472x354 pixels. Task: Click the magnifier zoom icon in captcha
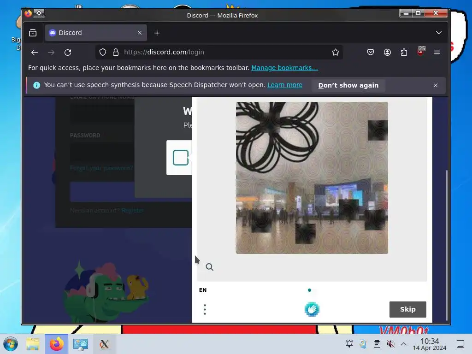coord(210,267)
